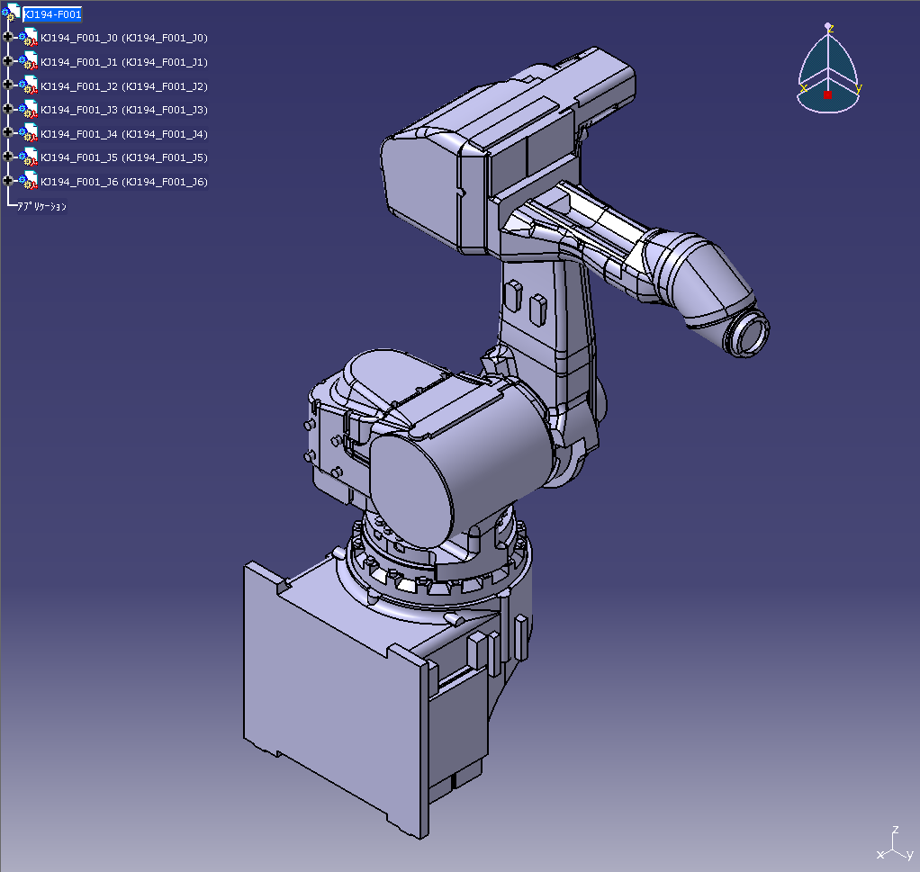This screenshot has width=920, height=872.
Task: Click the part icon of KJ194_F001_J1
Action: coord(28,61)
